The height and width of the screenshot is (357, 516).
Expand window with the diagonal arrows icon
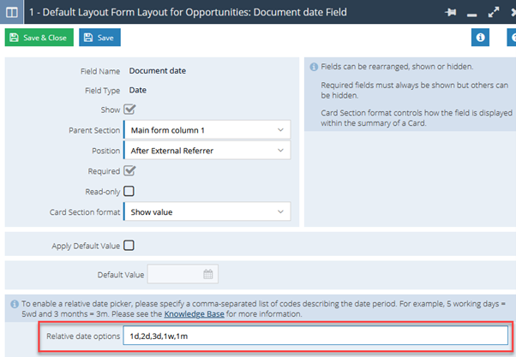point(494,13)
